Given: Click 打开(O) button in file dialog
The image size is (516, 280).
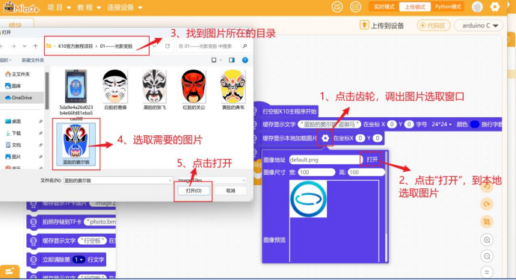Looking at the screenshot, I should tap(194, 191).
